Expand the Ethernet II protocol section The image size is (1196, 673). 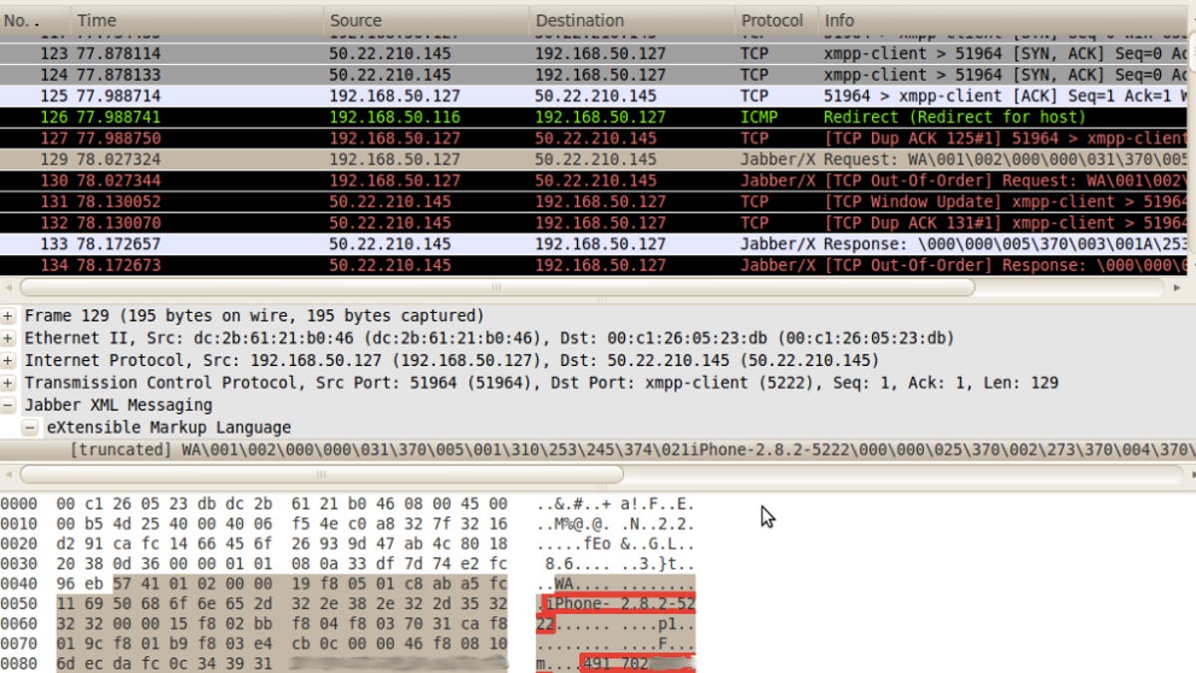(x=9, y=338)
